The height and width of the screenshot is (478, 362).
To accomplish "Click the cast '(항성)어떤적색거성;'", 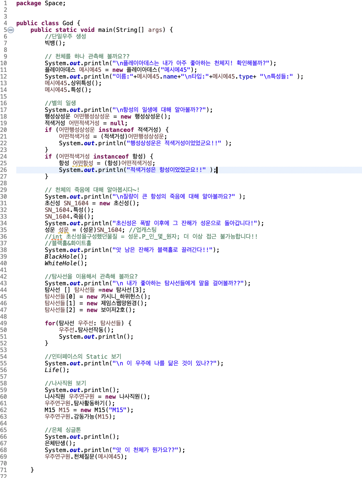I will point(130,163).
